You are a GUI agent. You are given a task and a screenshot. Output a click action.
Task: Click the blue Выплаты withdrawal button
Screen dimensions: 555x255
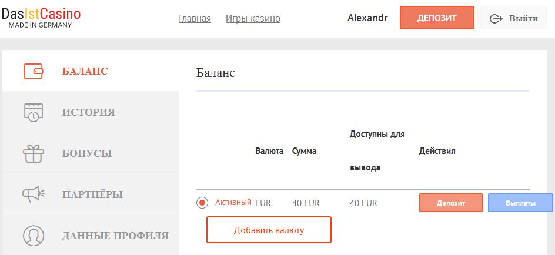pos(520,203)
